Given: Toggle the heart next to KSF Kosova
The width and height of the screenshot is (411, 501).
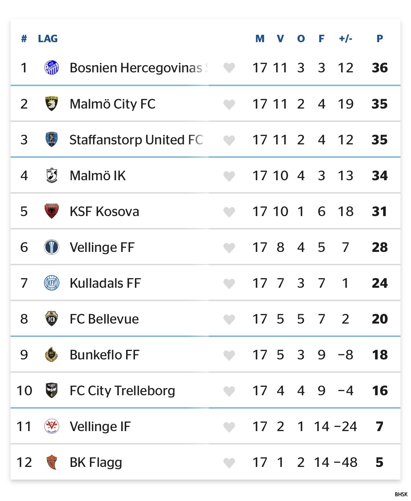Looking at the screenshot, I should coord(229,212).
